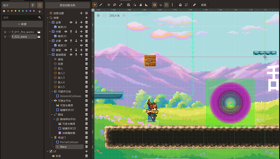Add a new tag with plus beside color diamonds
Viewport: 280px width, 159px height.
[40, 11]
